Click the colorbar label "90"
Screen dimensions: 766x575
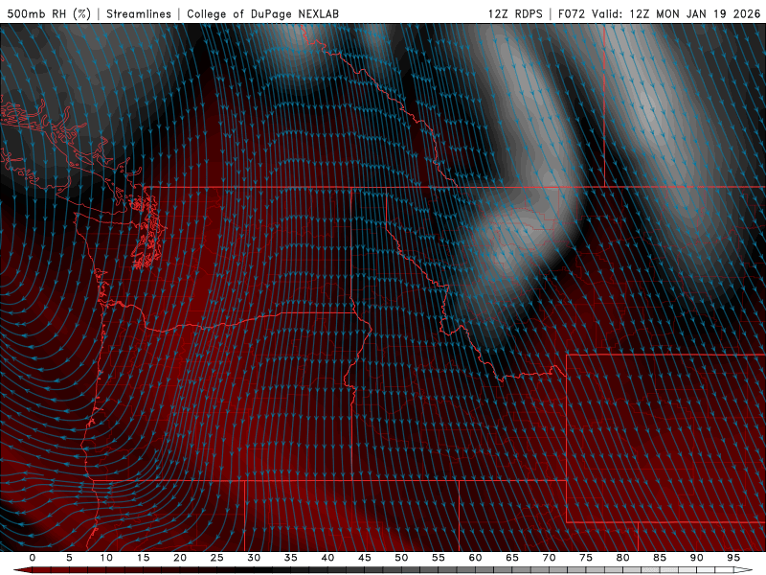[x=697, y=558]
